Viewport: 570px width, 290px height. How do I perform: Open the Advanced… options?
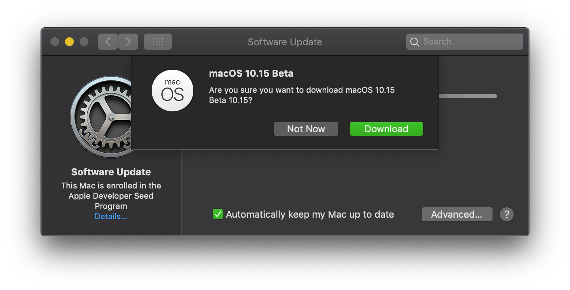[457, 214]
